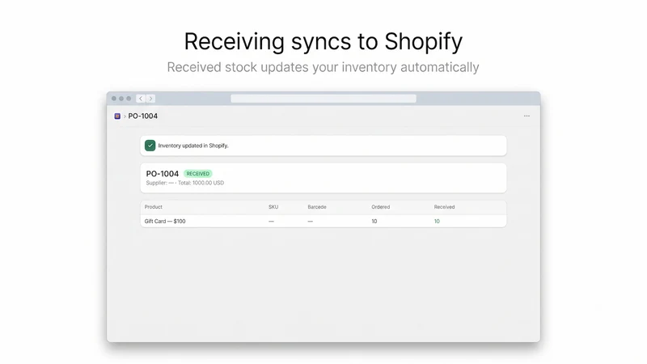This screenshot has width=647, height=364.
Task: Click the green received quantity 10
Action: (x=437, y=221)
